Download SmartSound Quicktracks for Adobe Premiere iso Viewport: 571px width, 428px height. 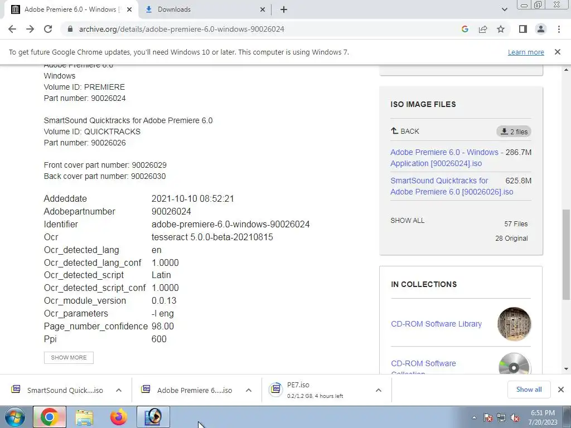click(452, 186)
